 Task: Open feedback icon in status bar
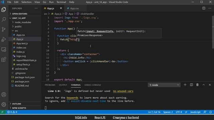tap(205, 112)
